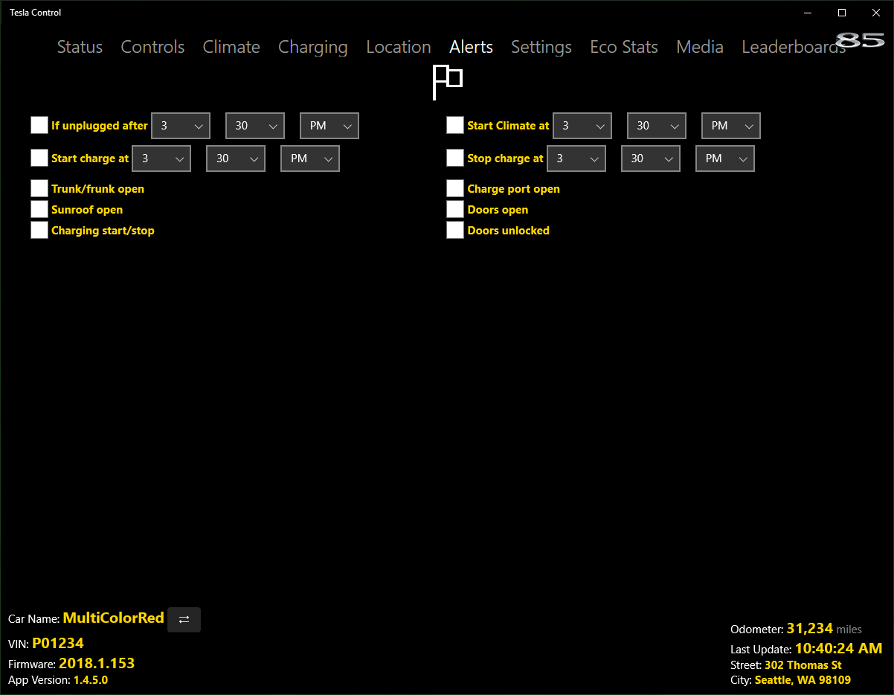The height and width of the screenshot is (695, 894).
Task: Open hour dropdown for Start charge at
Action: click(x=161, y=158)
